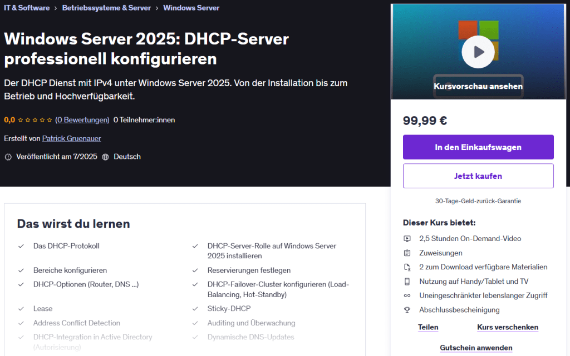
Task: Click the On-Demand-Video icon
Action: coord(407,239)
